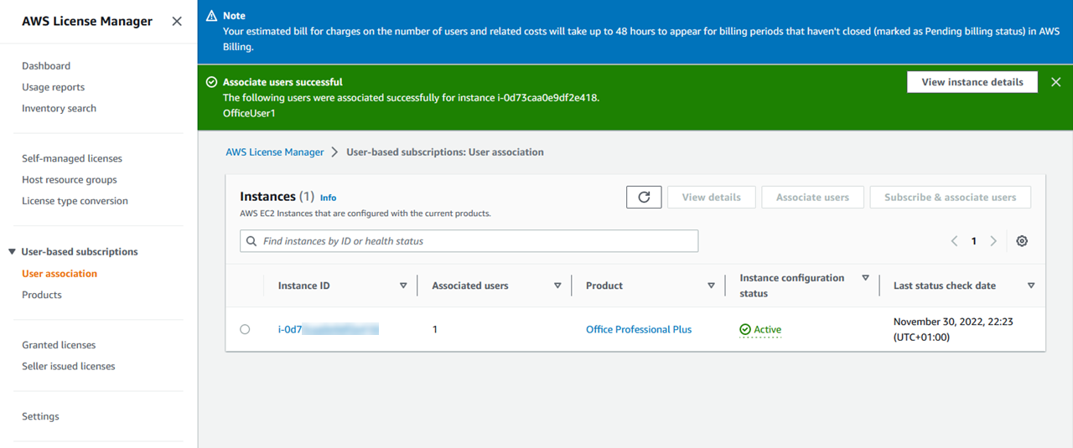Viewport: 1073px width, 448px height.
Task: Click the search magnifier icon
Action: coord(251,241)
